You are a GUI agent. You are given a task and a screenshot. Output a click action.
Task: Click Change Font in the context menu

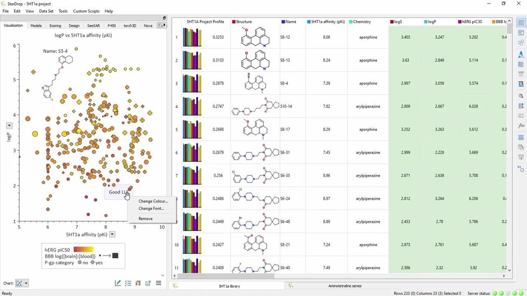(151, 208)
